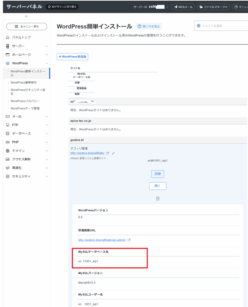Click the 管理画面 column header
The width and height of the screenshot is (248, 307).
point(82,88)
